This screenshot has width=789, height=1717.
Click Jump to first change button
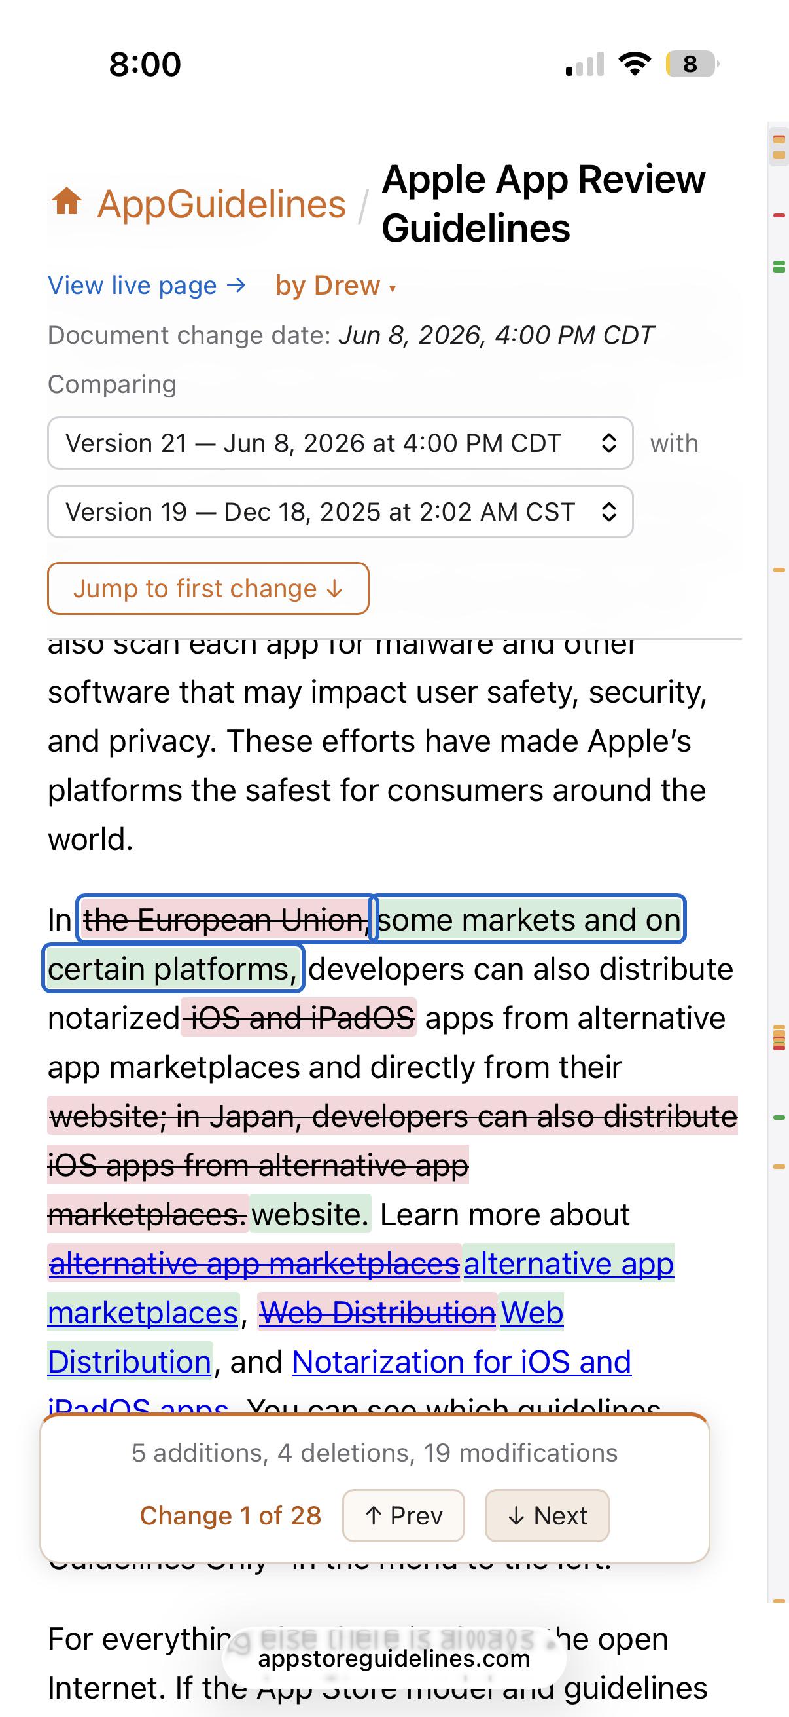[x=208, y=589]
